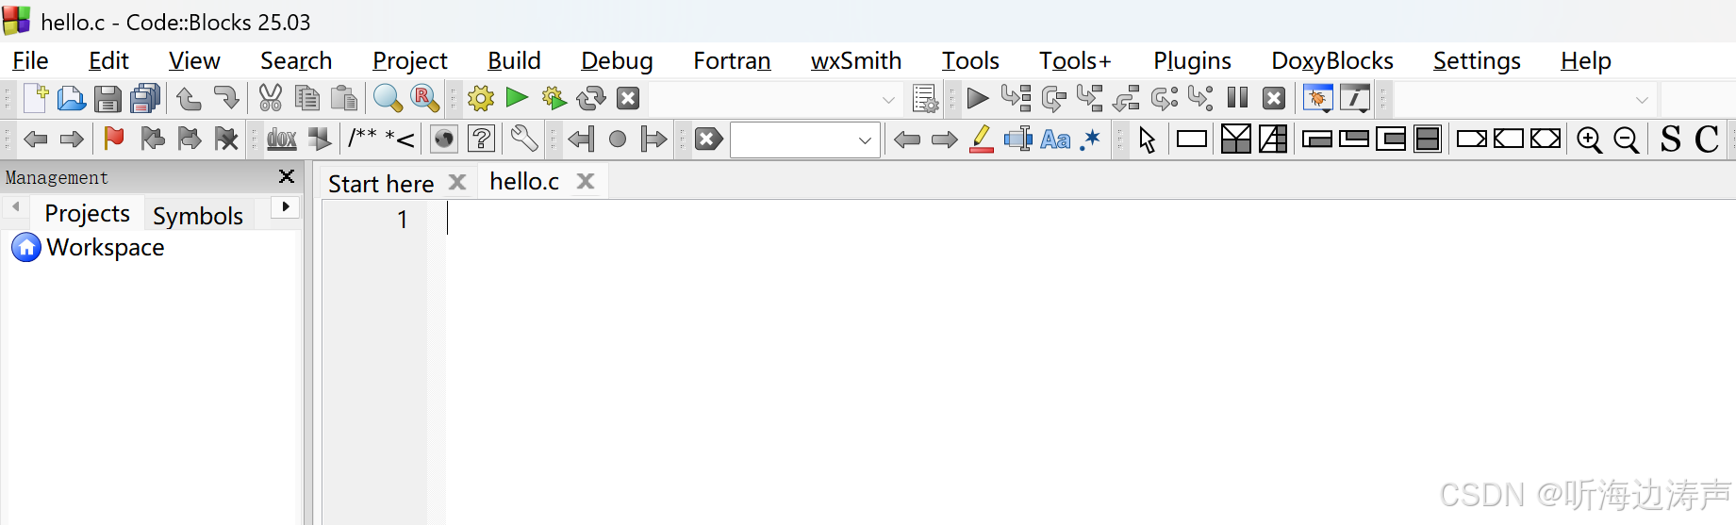Viewport: 1736px width, 525px height.
Task: Toggle highlight with the yellow marker icon
Action: 982,139
